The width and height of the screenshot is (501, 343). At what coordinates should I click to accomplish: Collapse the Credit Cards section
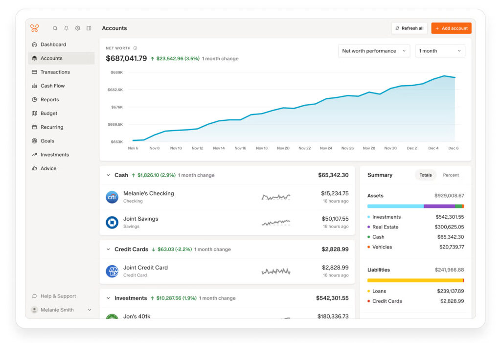tap(109, 250)
